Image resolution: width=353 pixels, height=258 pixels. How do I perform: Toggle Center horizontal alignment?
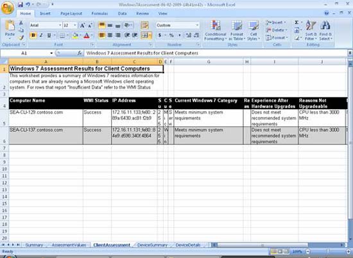click(110, 35)
